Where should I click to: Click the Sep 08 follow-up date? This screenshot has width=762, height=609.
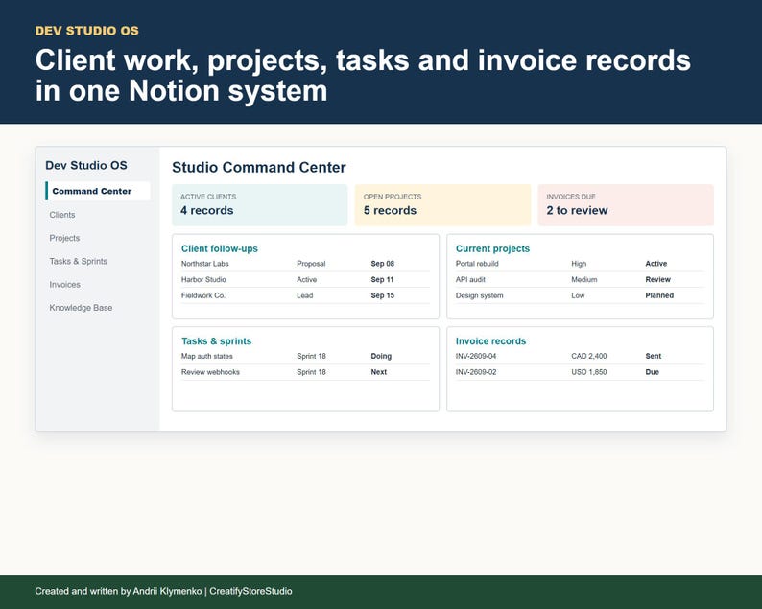click(x=383, y=264)
